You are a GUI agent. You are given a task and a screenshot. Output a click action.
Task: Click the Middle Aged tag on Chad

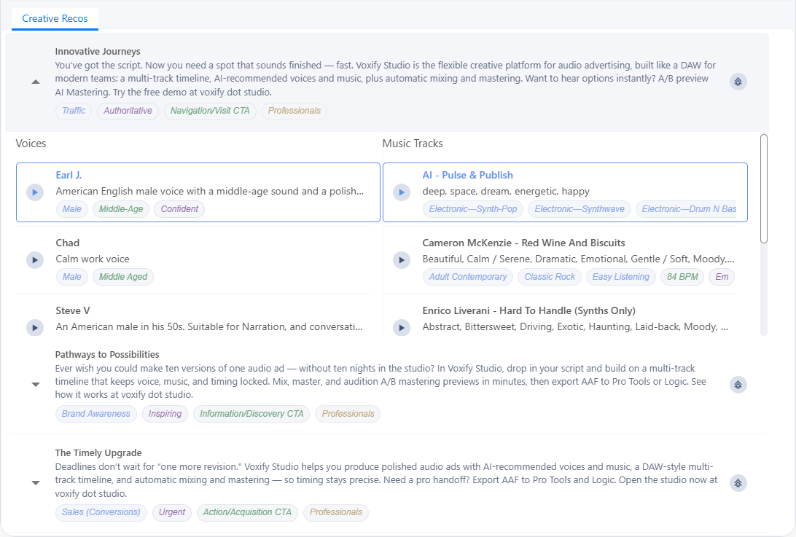pyautogui.click(x=123, y=277)
